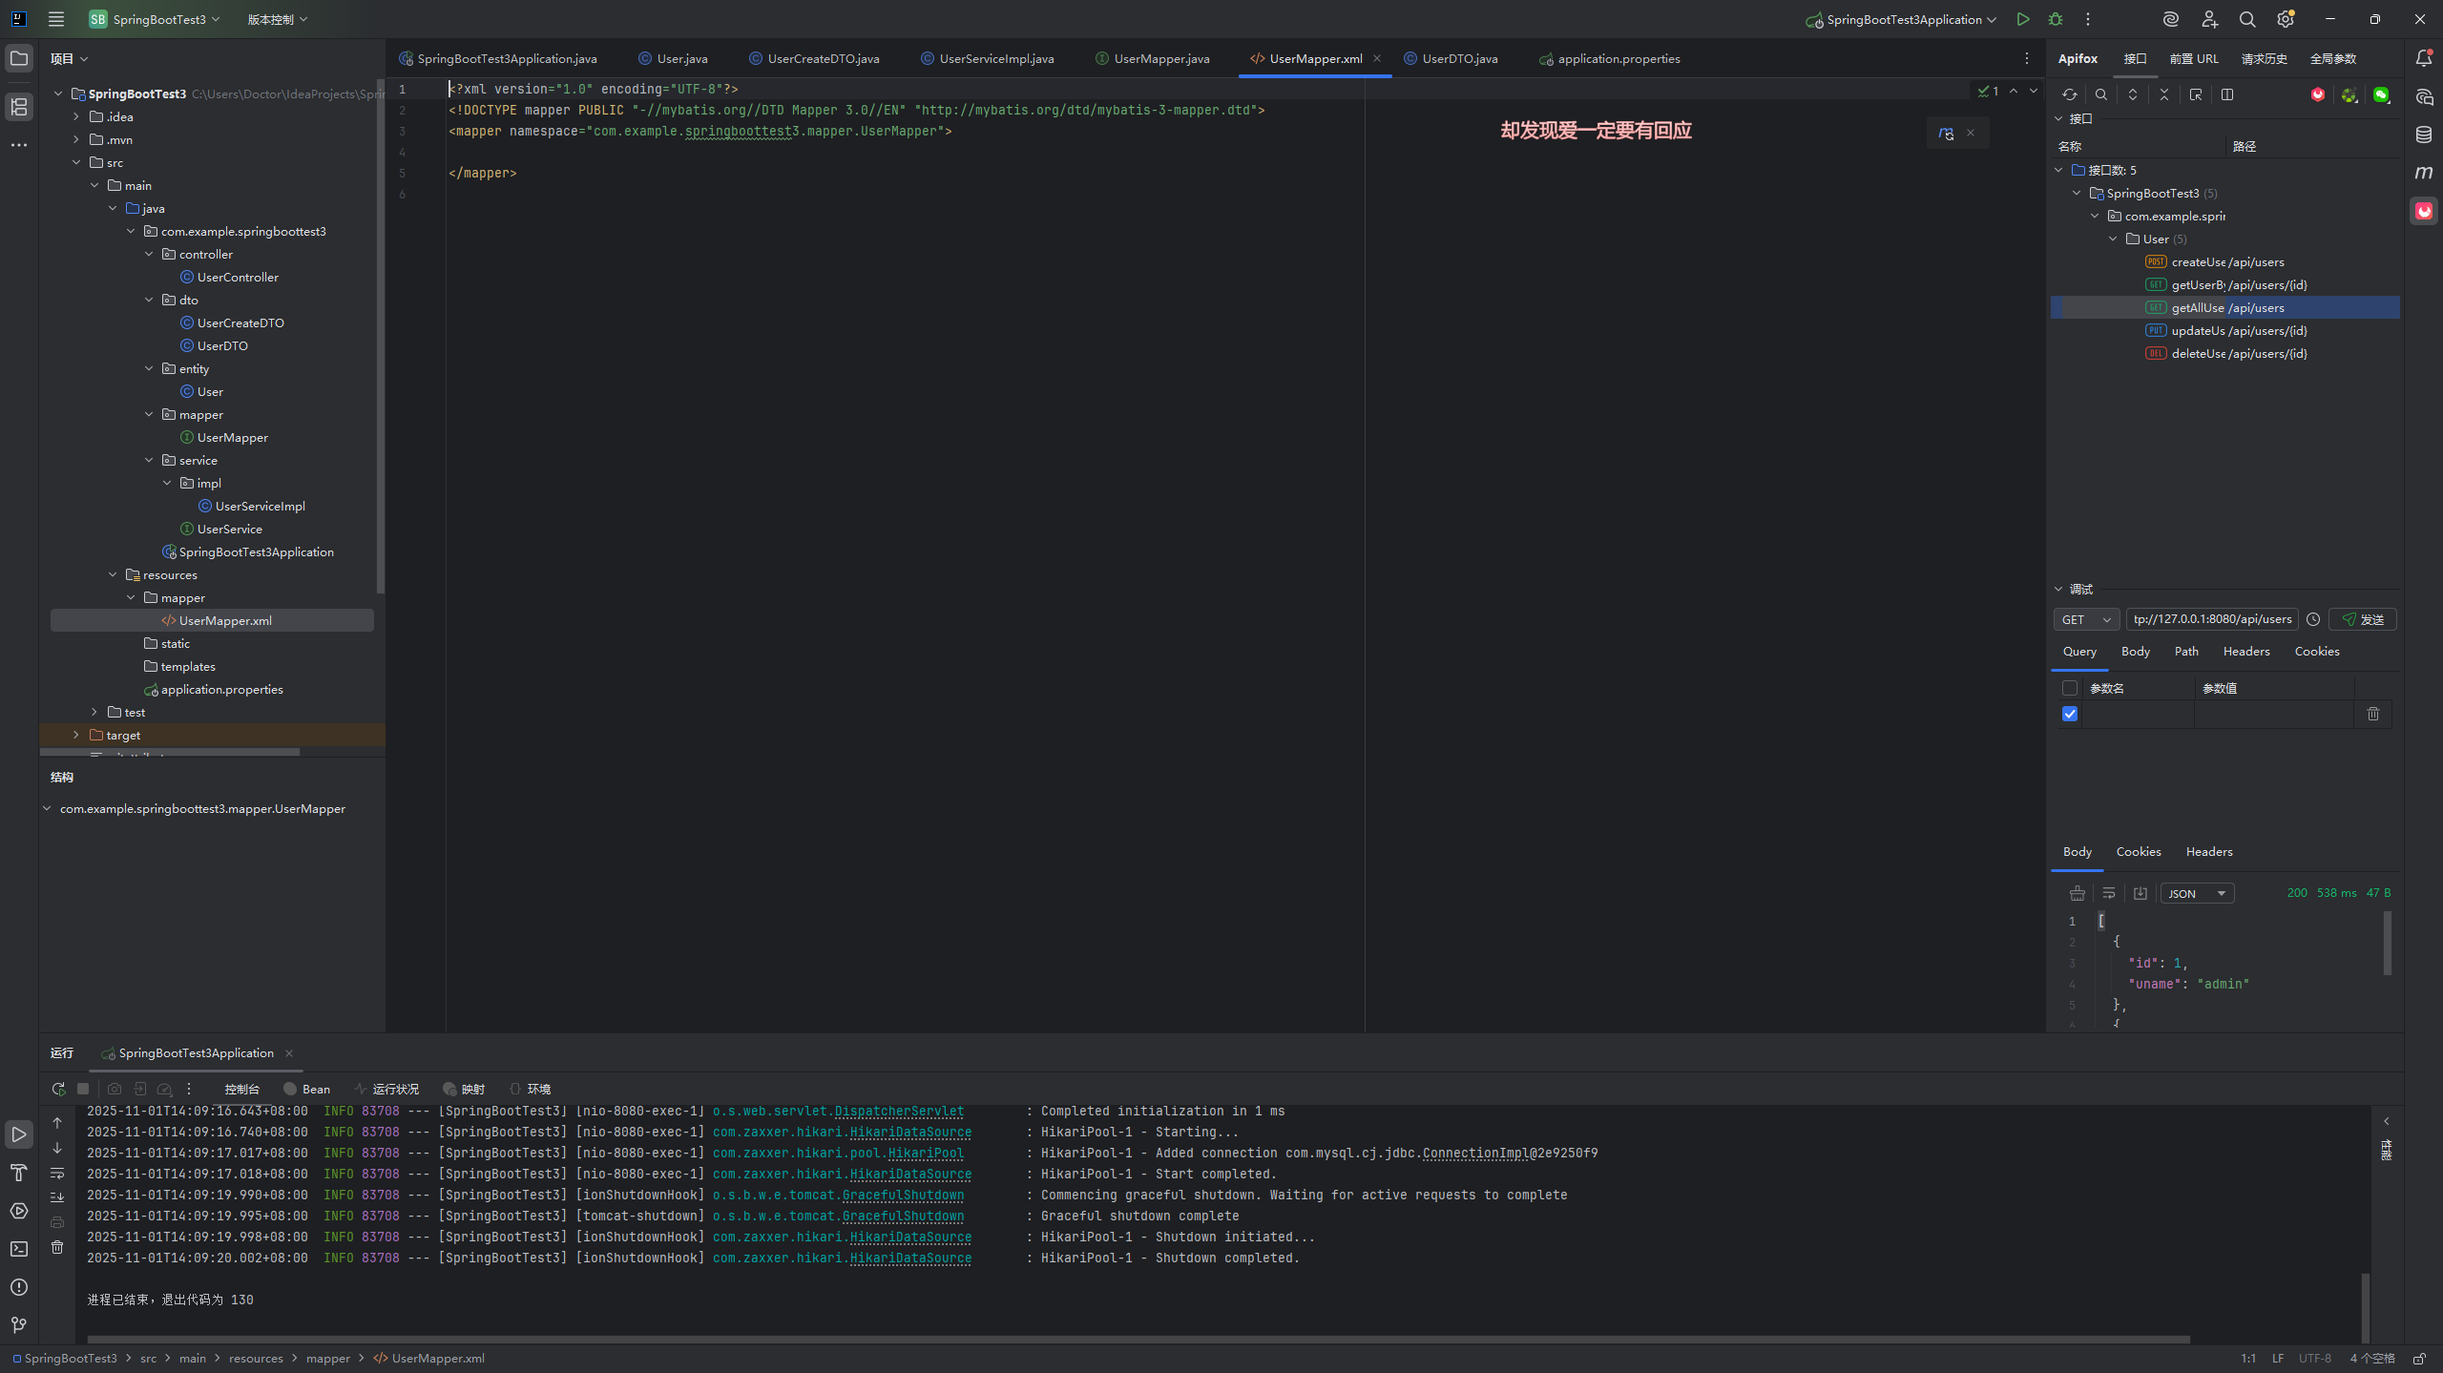Image resolution: width=2443 pixels, height=1373 pixels.
Task: Open the Database tool window icon
Action: click(2423, 135)
